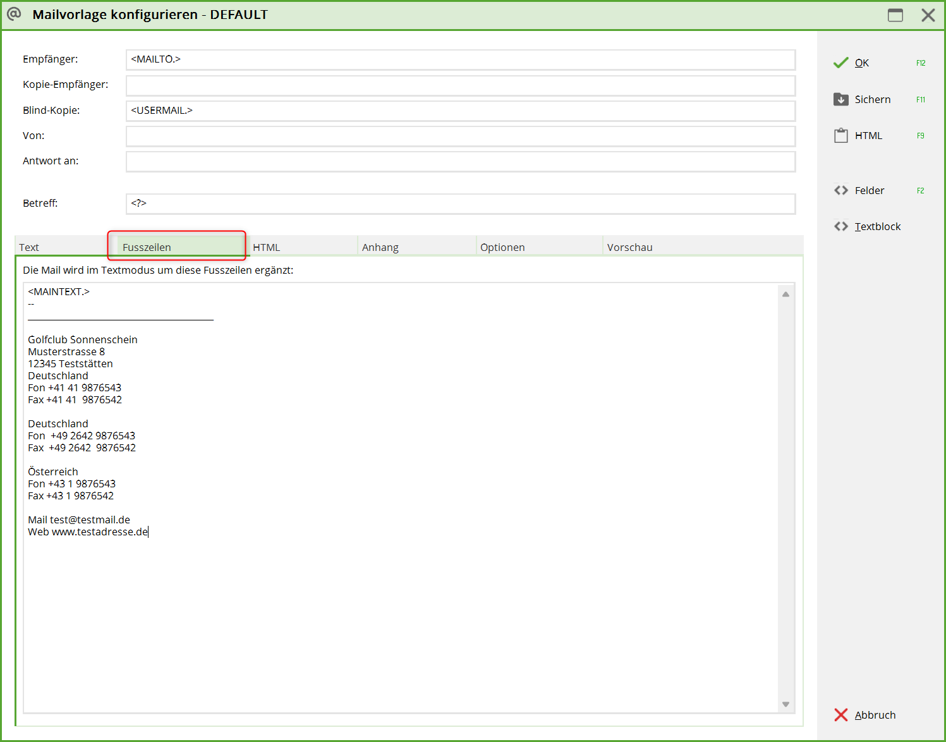Open the Fusszeilen tab
This screenshot has width=946, height=742.
[x=147, y=247]
